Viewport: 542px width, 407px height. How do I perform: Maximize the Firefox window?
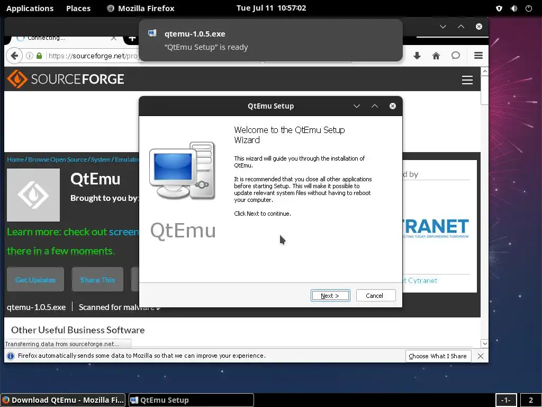pos(461,26)
